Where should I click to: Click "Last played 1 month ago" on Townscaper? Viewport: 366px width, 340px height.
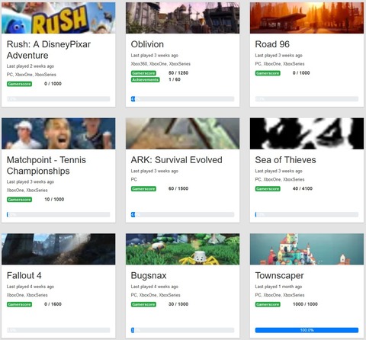click(278, 287)
